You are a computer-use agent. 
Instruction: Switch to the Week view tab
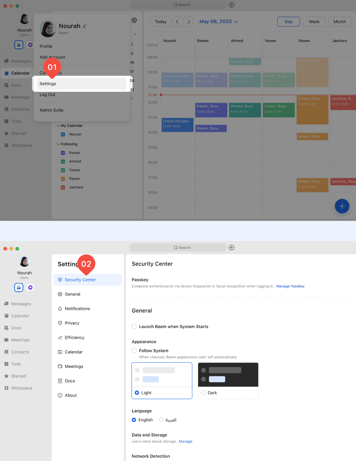pyautogui.click(x=314, y=22)
